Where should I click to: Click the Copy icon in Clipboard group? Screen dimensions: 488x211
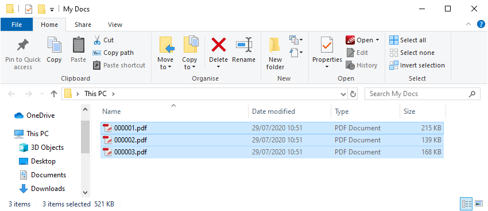point(54,45)
